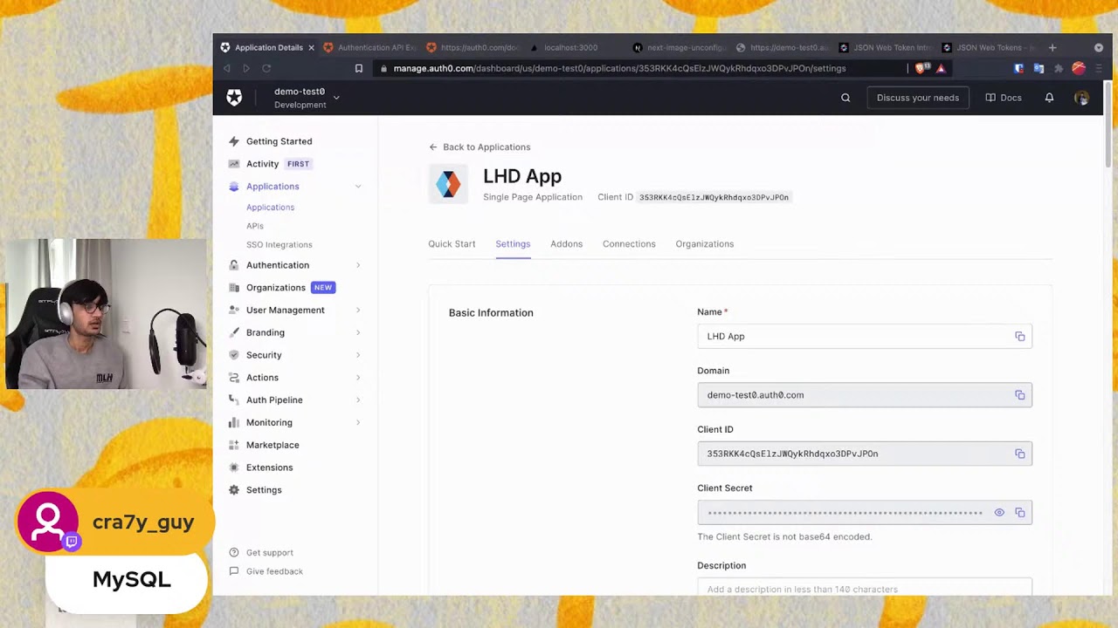The height and width of the screenshot is (628, 1118).
Task: Copy the Domain field value
Action: tap(1019, 395)
